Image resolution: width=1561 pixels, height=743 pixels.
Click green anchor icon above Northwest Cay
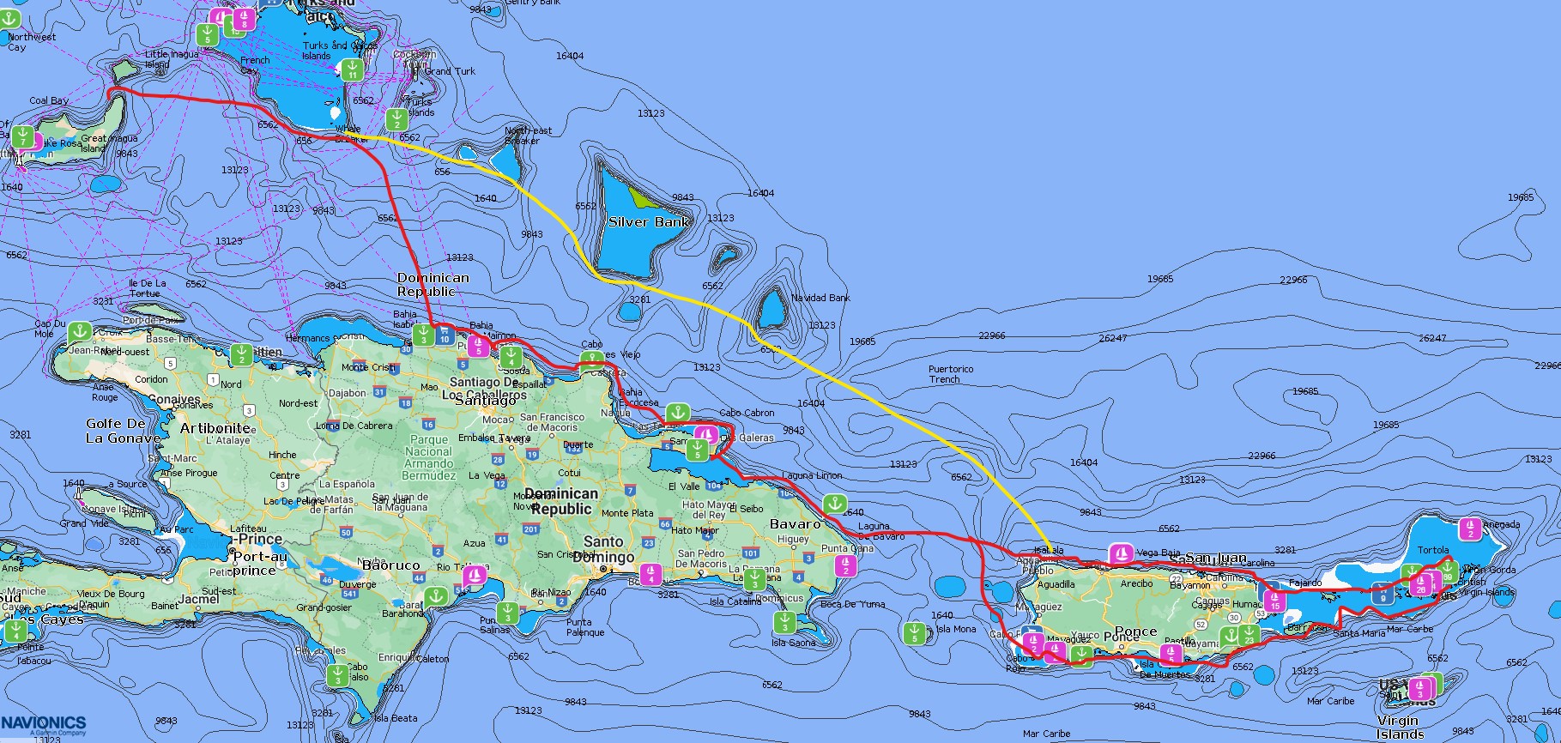pyautogui.click(x=10, y=18)
